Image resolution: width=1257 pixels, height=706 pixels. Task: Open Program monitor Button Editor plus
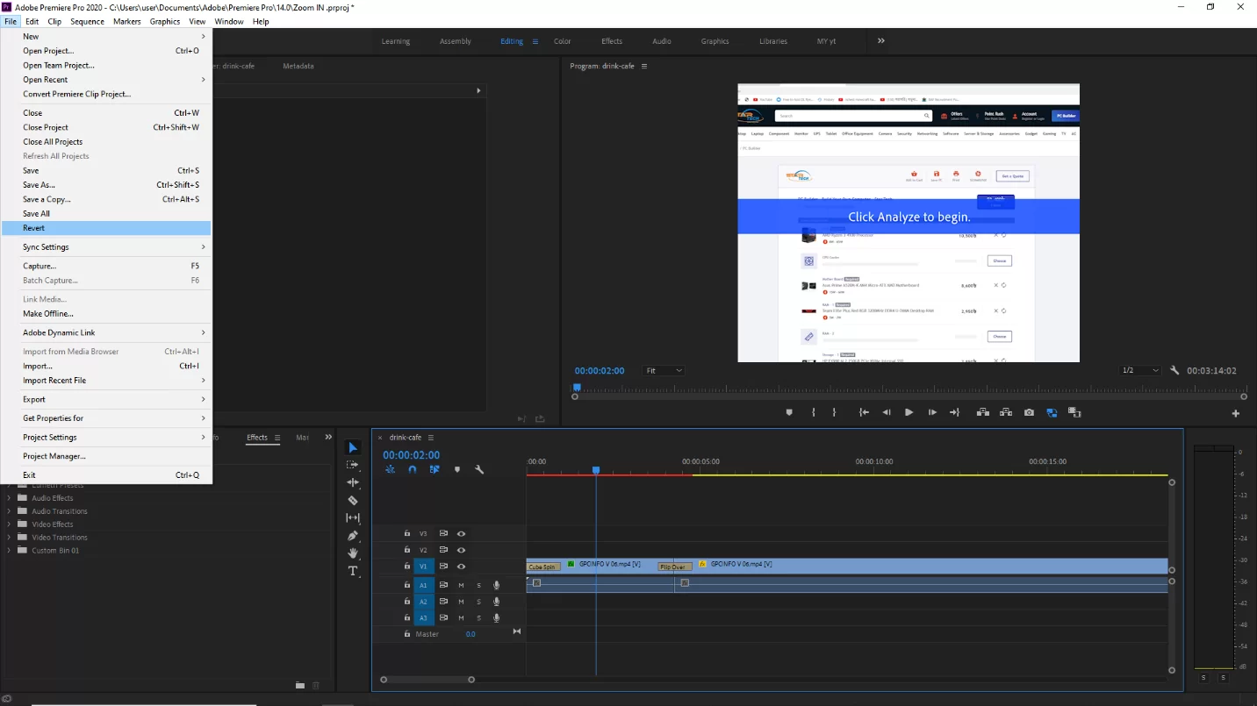pos(1236,413)
